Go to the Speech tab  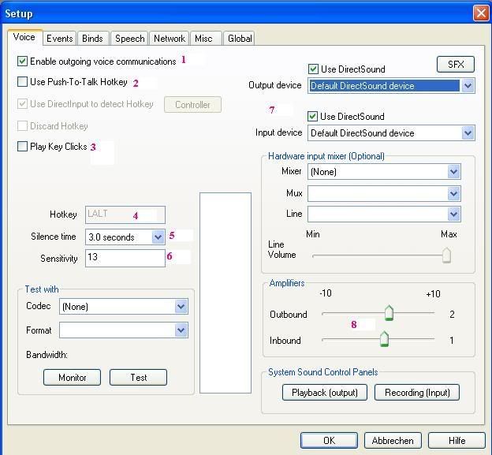[x=129, y=39]
